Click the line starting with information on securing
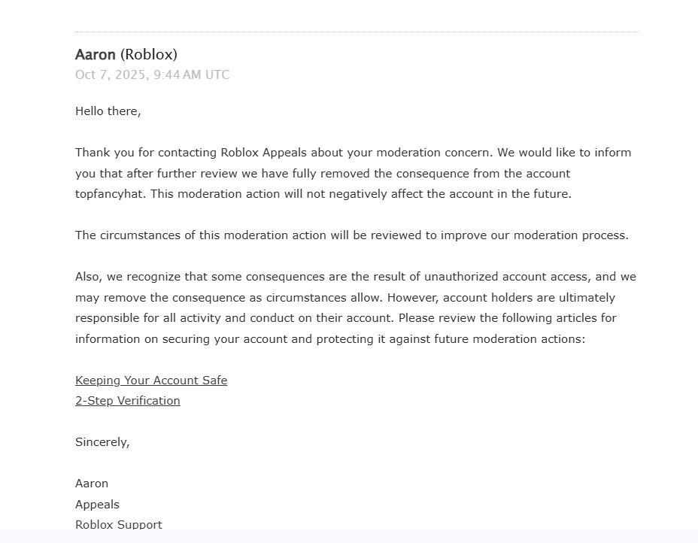 click(329, 339)
